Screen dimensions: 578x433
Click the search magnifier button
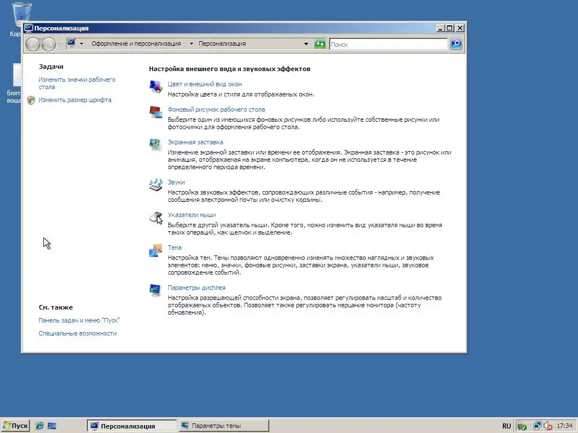point(456,44)
